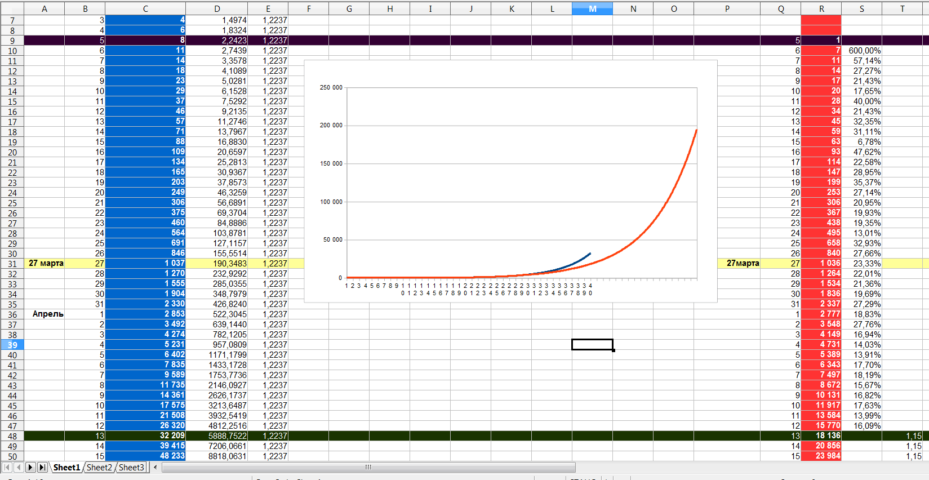This screenshot has width=929, height=480.
Task: Select row 39 header
Action: point(12,345)
